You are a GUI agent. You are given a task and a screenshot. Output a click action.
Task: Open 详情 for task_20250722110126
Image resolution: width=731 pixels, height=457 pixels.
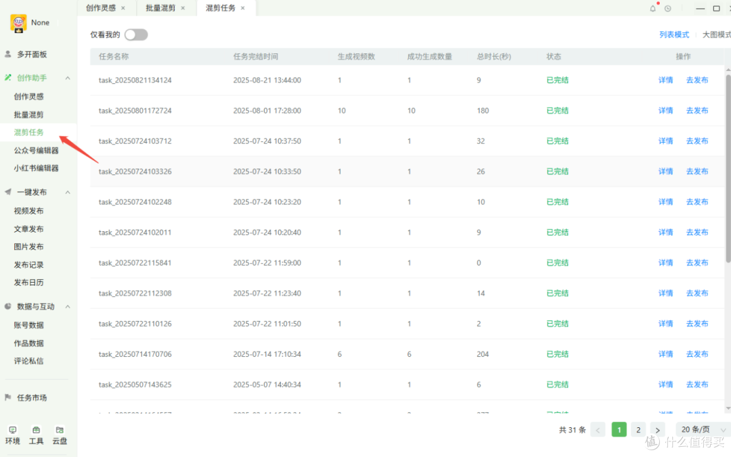tap(666, 324)
